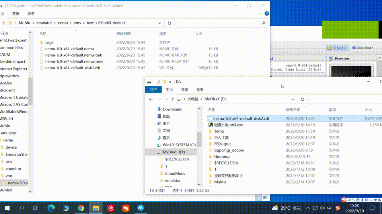
Task: Select the FFOutput folder
Action: coord(222,144)
